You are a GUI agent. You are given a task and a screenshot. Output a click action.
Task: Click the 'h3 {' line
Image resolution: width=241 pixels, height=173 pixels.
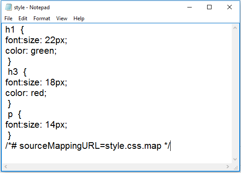17,72
